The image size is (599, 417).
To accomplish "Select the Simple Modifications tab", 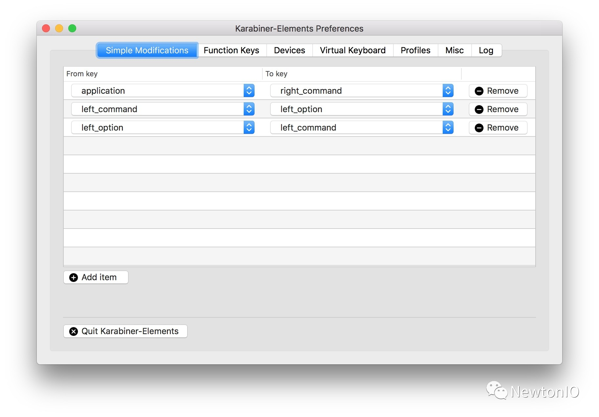I will tap(147, 50).
